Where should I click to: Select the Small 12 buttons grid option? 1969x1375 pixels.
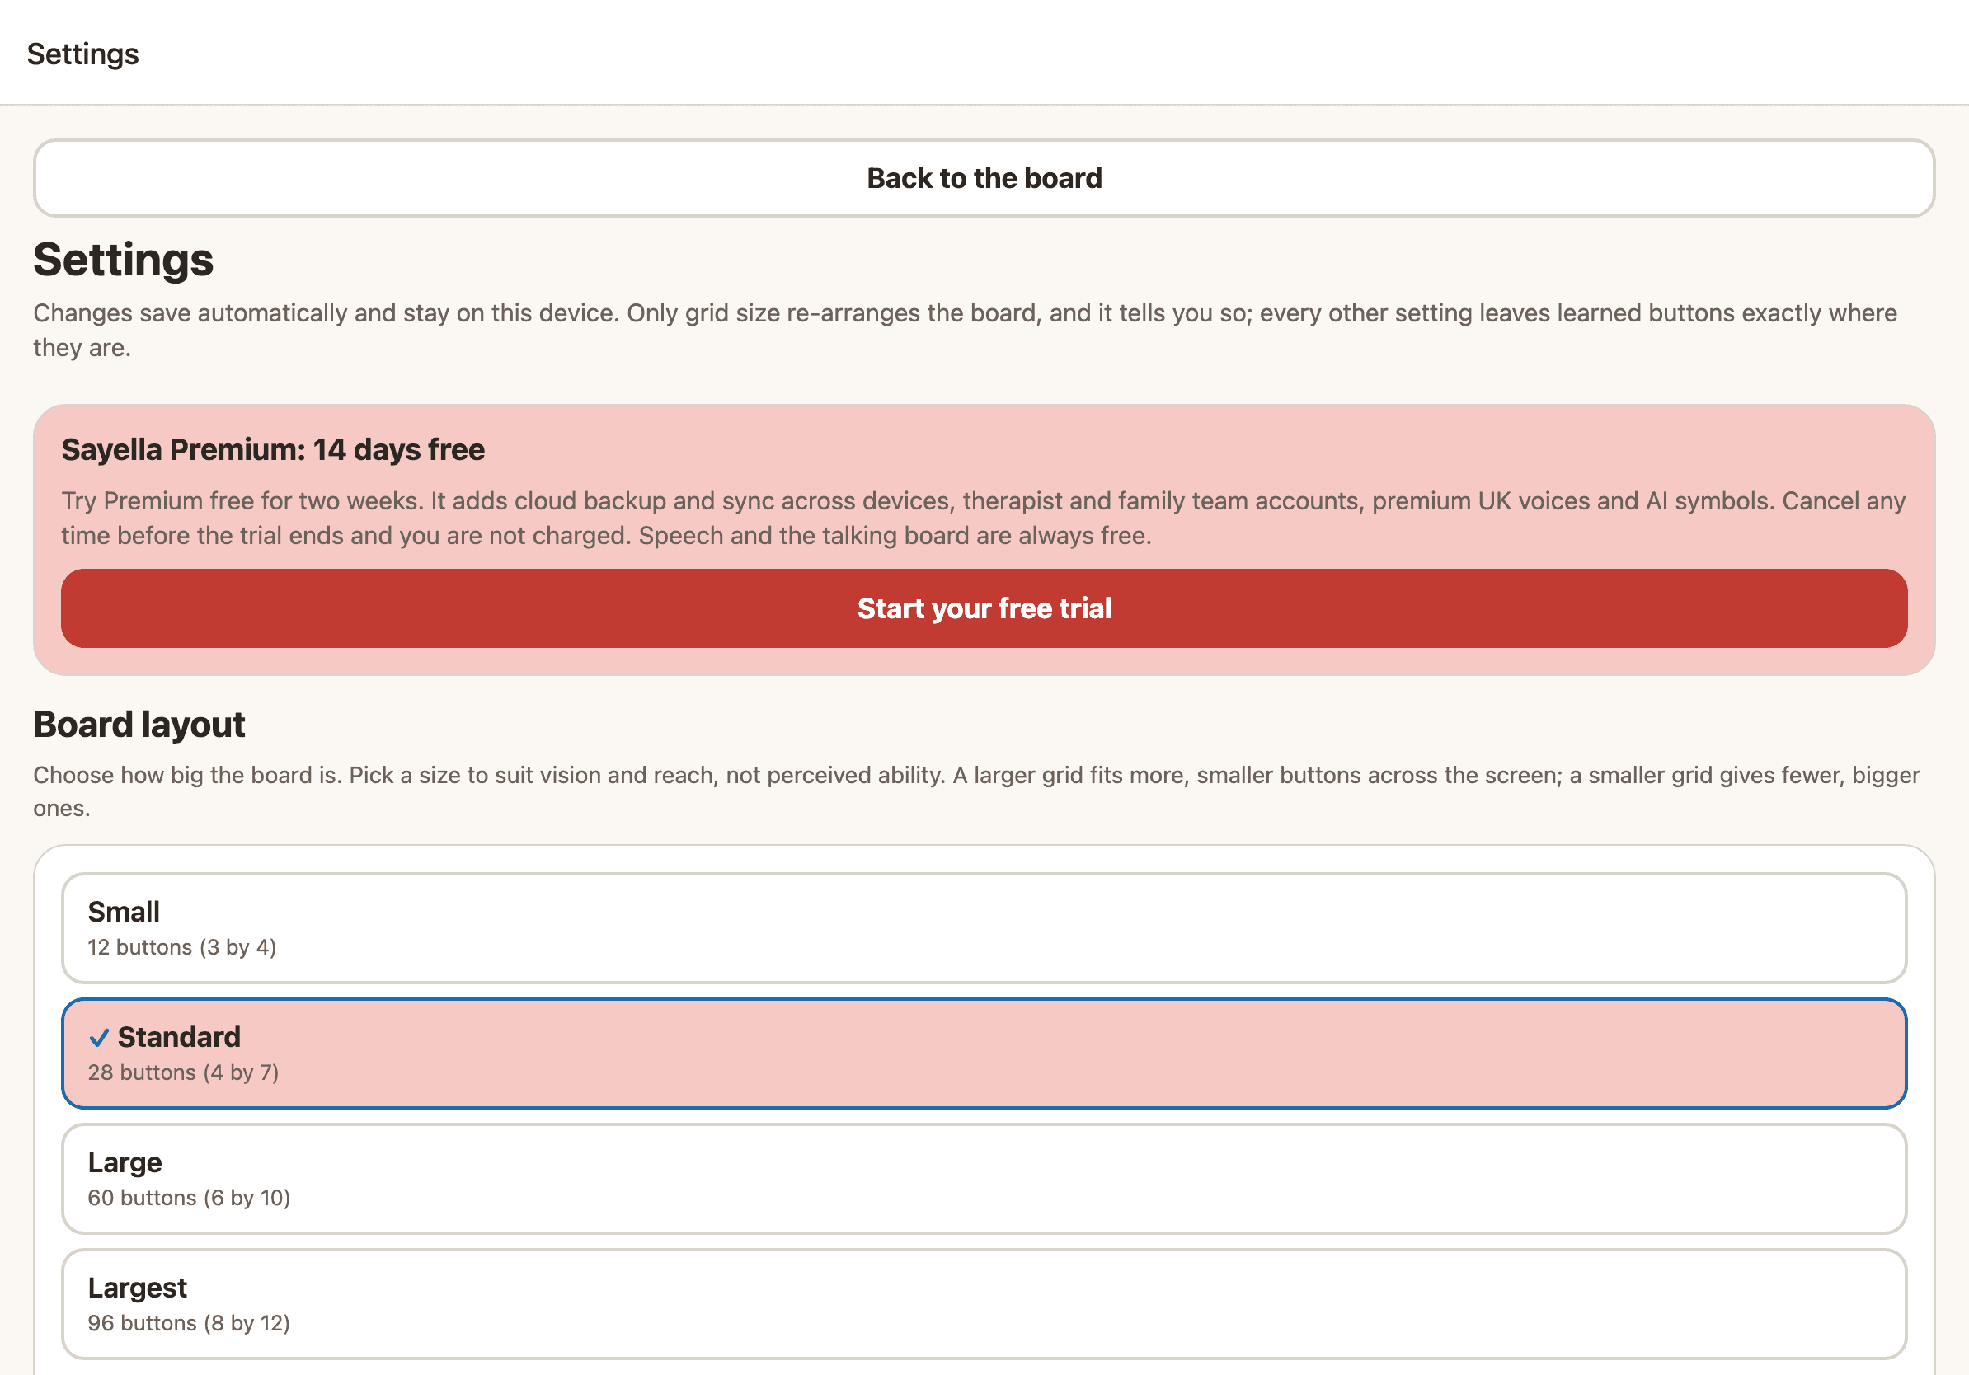(x=984, y=927)
